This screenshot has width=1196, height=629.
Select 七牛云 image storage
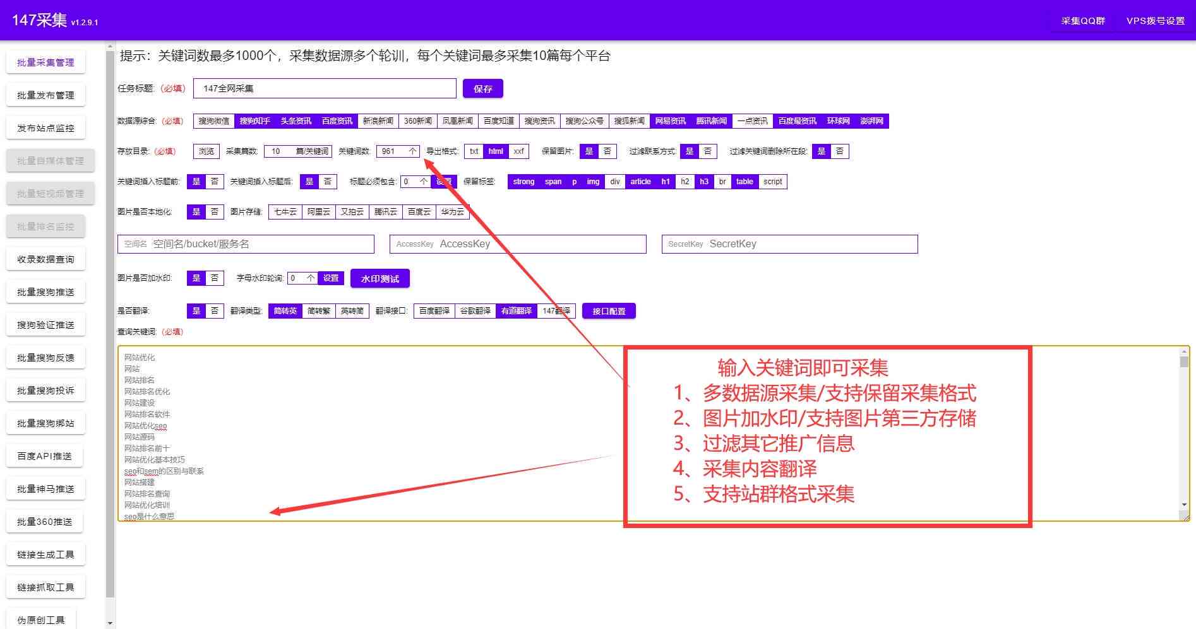285,212
